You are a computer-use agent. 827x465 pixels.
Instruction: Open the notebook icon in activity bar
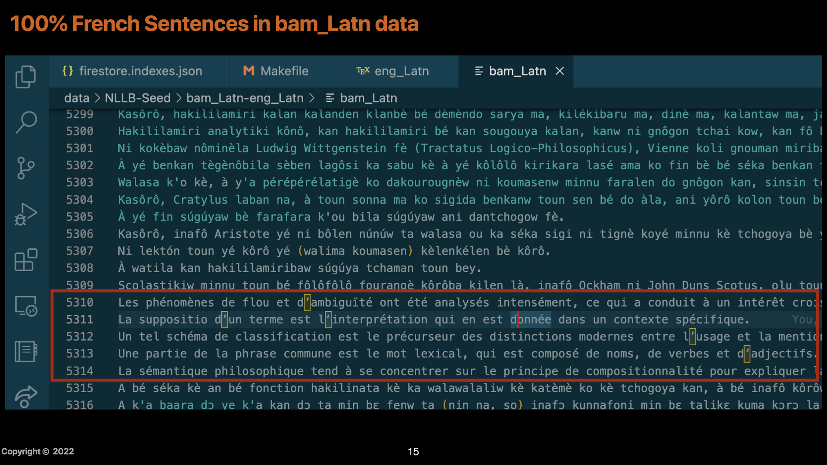click(26, 351)
